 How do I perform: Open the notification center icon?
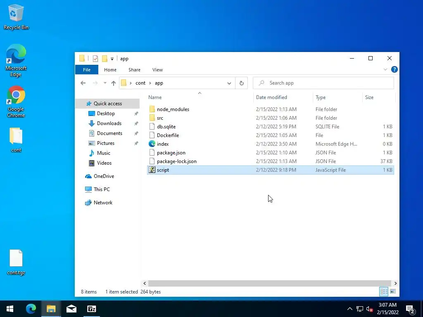pyautogui.click(x=410, y=309)
